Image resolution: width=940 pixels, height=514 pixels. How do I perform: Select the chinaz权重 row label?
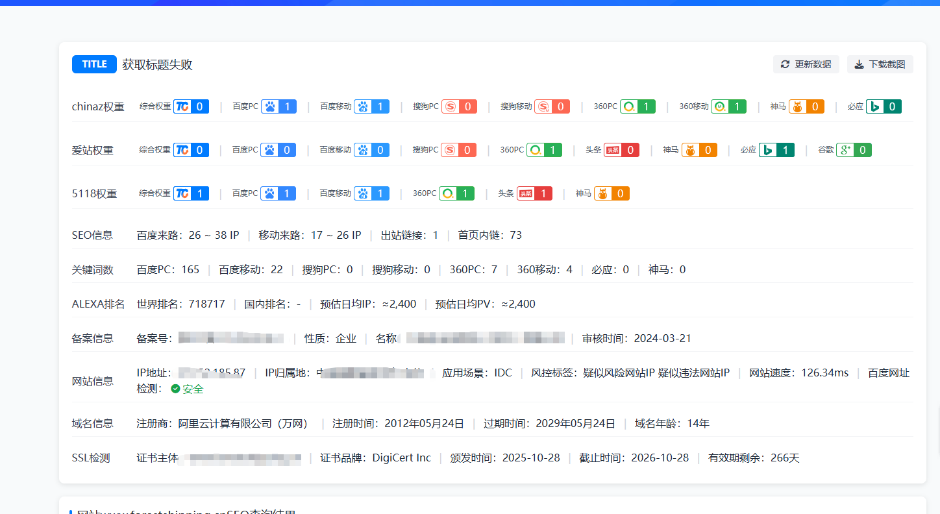[x=98, y=107]
